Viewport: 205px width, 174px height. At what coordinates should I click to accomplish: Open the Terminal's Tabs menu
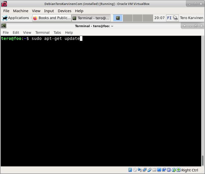click(x=57, y=32)
